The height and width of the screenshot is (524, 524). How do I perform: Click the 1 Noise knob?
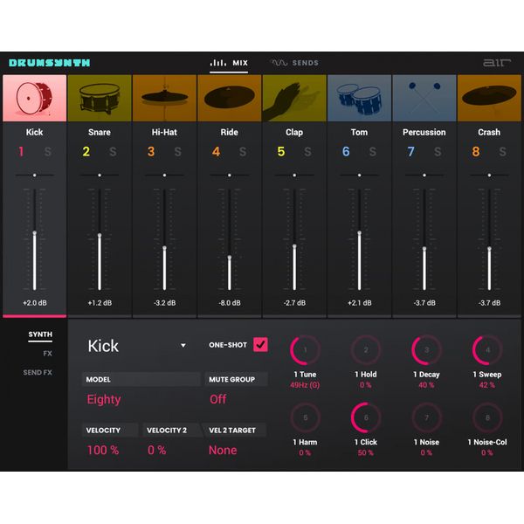[x=427, y=417]
